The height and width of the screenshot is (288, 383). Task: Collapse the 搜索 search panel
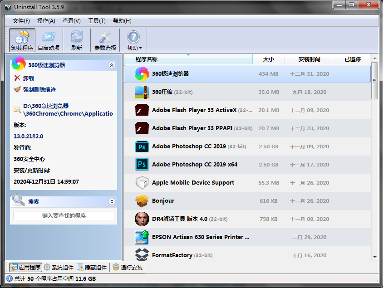point(112,201)
